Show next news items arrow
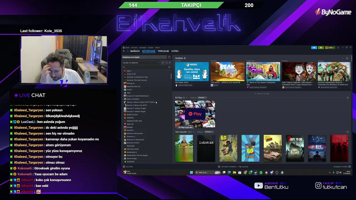 click(347, 58)
